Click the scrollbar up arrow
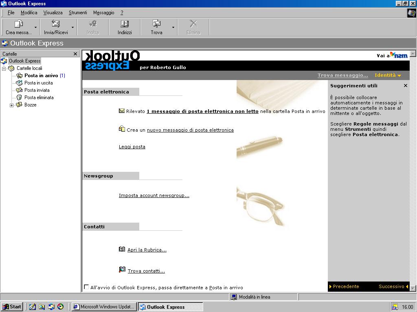The width and height of the screenshot is (417, 312). (x=413, y=54)
